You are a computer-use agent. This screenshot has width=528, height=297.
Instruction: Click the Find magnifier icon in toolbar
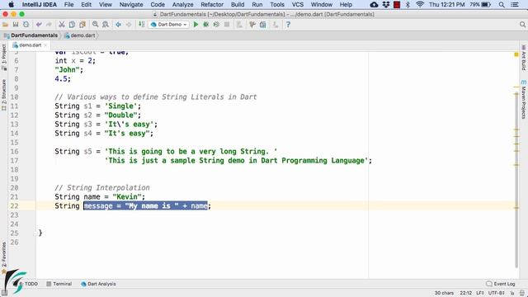point(96,25)
